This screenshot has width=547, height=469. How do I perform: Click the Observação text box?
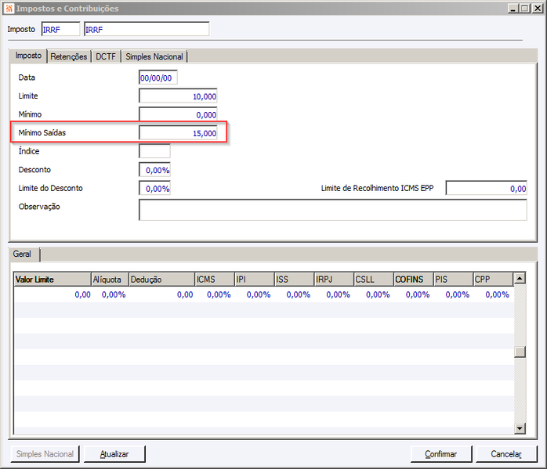click(333, 210)
